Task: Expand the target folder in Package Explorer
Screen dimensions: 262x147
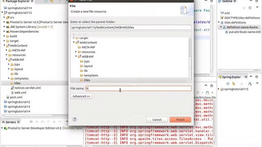Action: (5, 41)
